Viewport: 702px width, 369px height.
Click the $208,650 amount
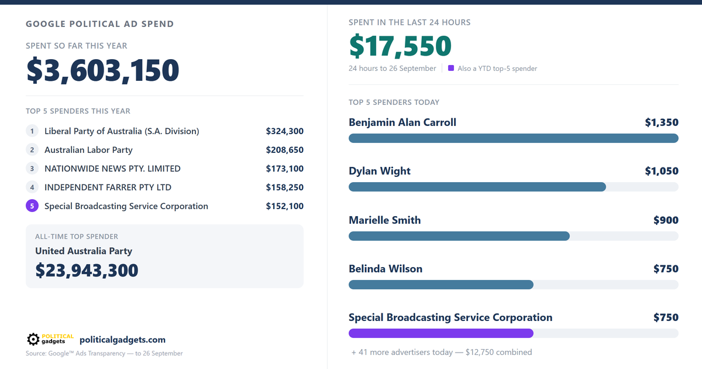pyautogui.click(x=285, y=150)
